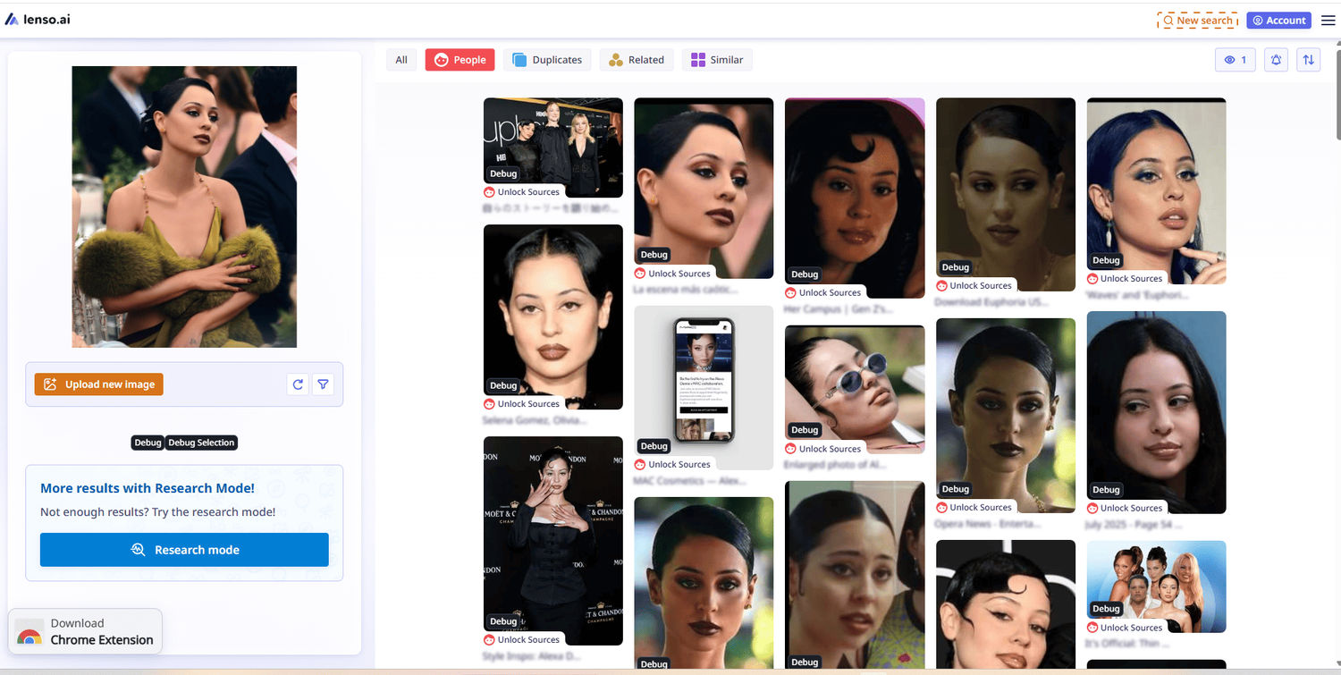
Task: Open the filter funnel icon
Action: (323, 384)
